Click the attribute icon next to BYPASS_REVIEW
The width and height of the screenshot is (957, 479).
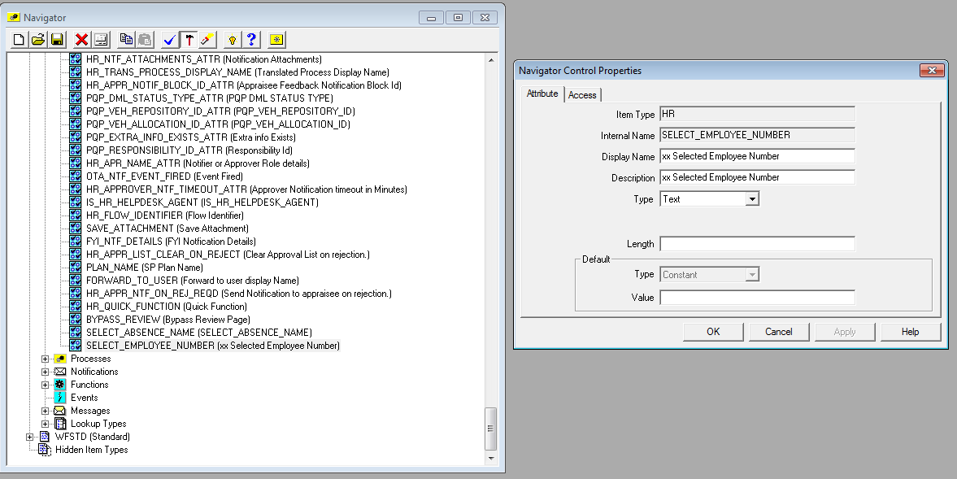tap(75, 319)
